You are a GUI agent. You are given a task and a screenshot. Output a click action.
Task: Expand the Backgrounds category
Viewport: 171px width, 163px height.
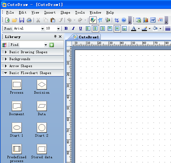coord(32,59)
